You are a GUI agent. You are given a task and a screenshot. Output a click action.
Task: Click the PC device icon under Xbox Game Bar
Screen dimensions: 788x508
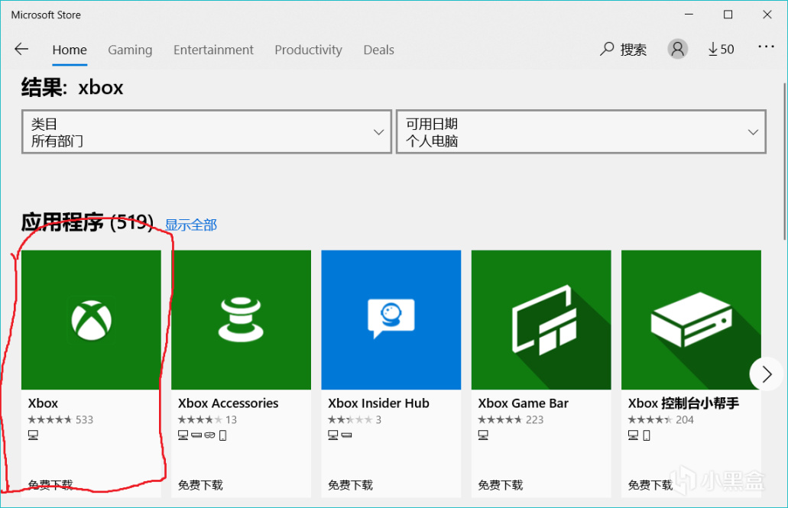click(483, 435)
